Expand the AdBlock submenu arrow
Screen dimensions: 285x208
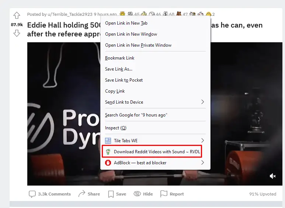coord(203,162)
